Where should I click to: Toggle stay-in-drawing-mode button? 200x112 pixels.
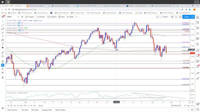point(3,65)
